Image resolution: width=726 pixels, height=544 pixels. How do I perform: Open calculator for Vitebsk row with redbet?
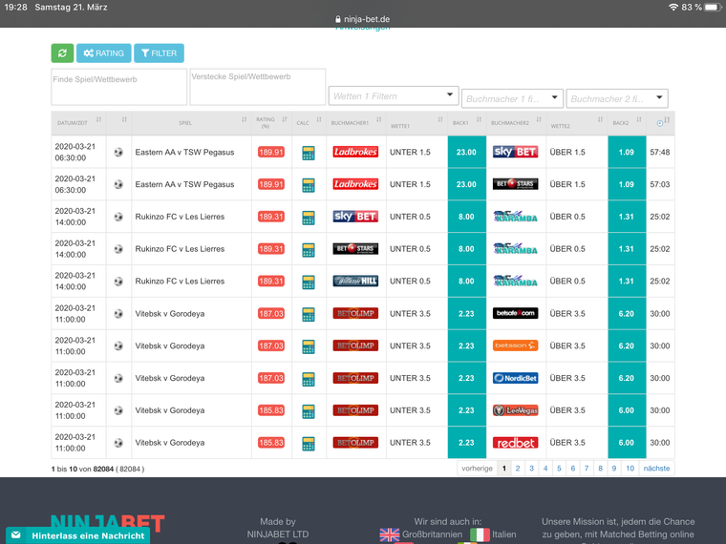(309, 443)
